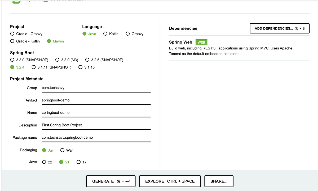Edit the Artifact input field
Screen dimensions: 318x191
tap(96, 100)
